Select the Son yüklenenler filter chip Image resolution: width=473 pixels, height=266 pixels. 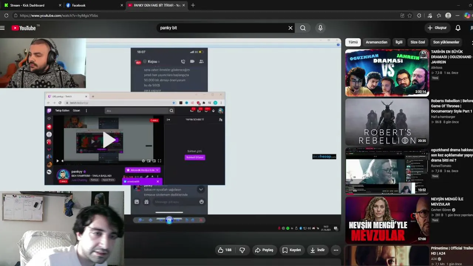pyautogui.click(x=446, y=42)
